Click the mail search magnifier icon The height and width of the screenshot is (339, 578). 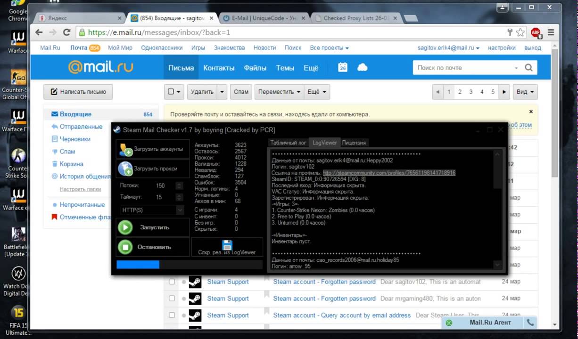(528, 67)
